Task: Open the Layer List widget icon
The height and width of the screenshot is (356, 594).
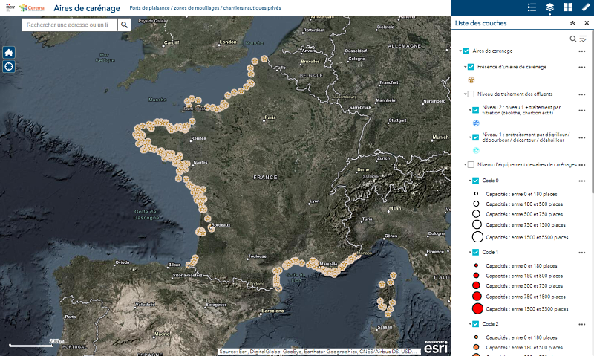Action: tap(549, 7)
